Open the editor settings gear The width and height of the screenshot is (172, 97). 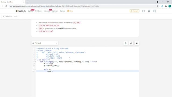pyautogui.click(x=137, y=43)
